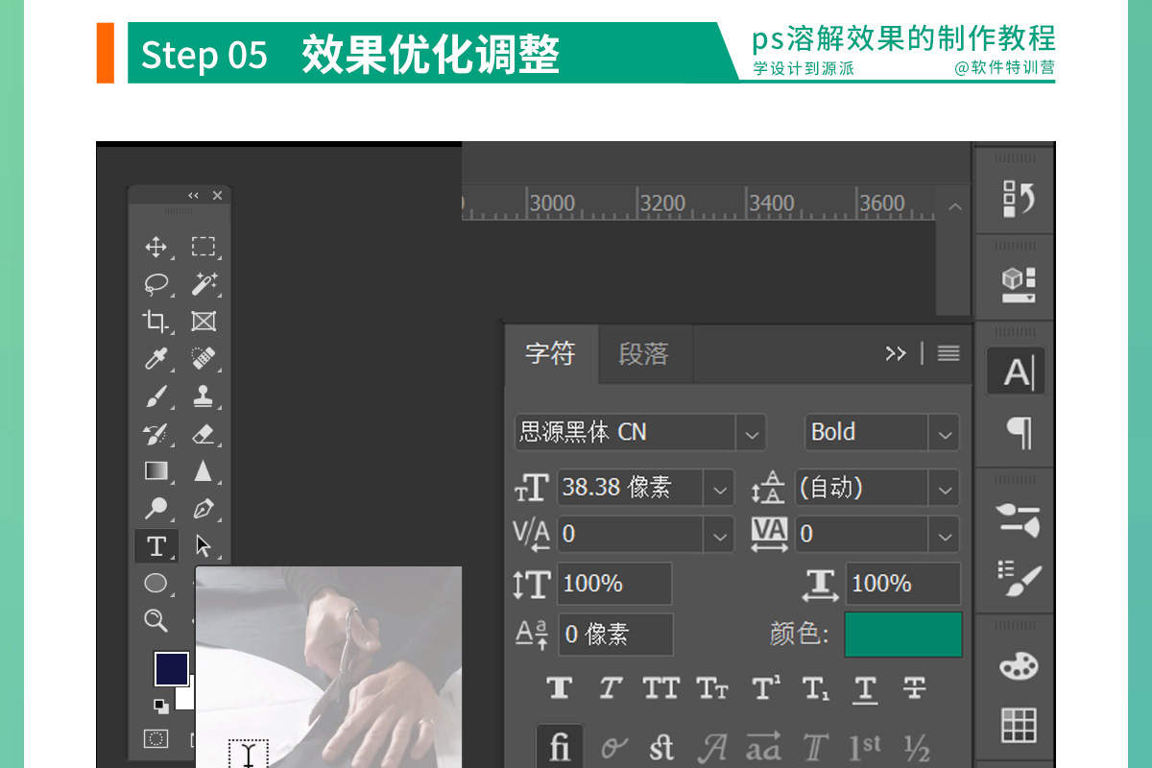Open the Bold font style dropdown

click(x=944, y=433)
